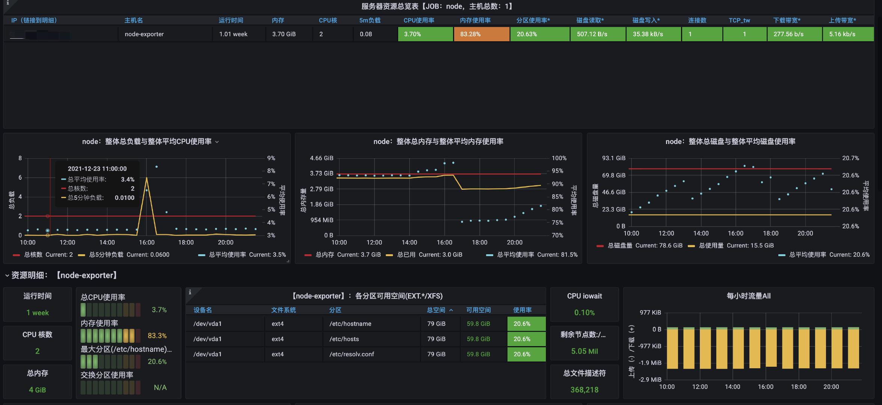Toggle 总核数 series via CPU panel legend
882x405 pixels.
point(33,255)
